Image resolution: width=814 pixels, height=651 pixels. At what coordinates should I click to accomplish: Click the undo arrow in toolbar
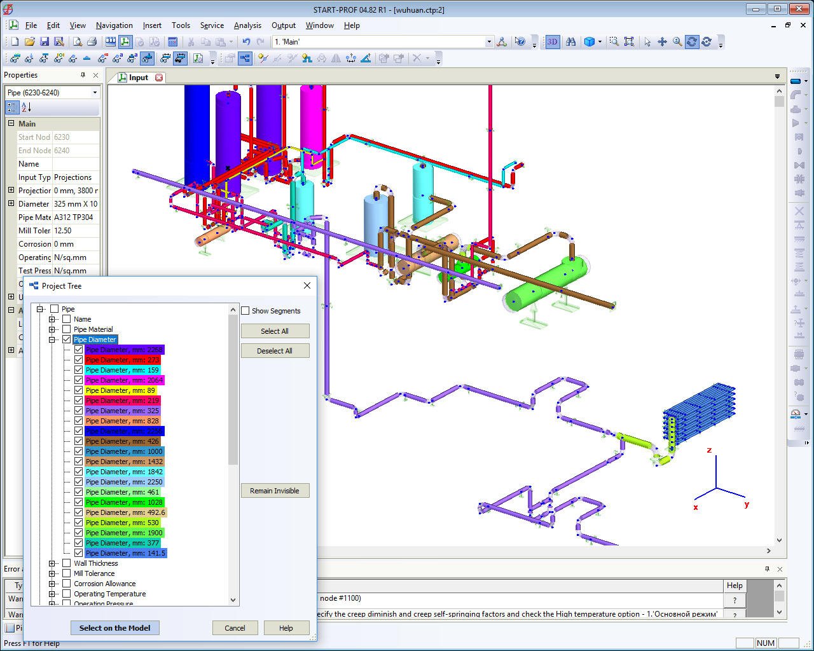(x=246, y=42)
